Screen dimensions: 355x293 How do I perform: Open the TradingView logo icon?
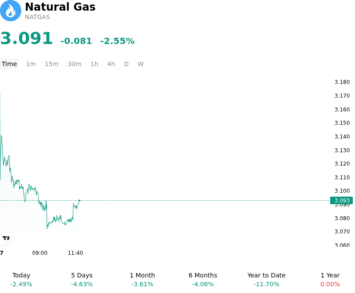pos(6,238)
